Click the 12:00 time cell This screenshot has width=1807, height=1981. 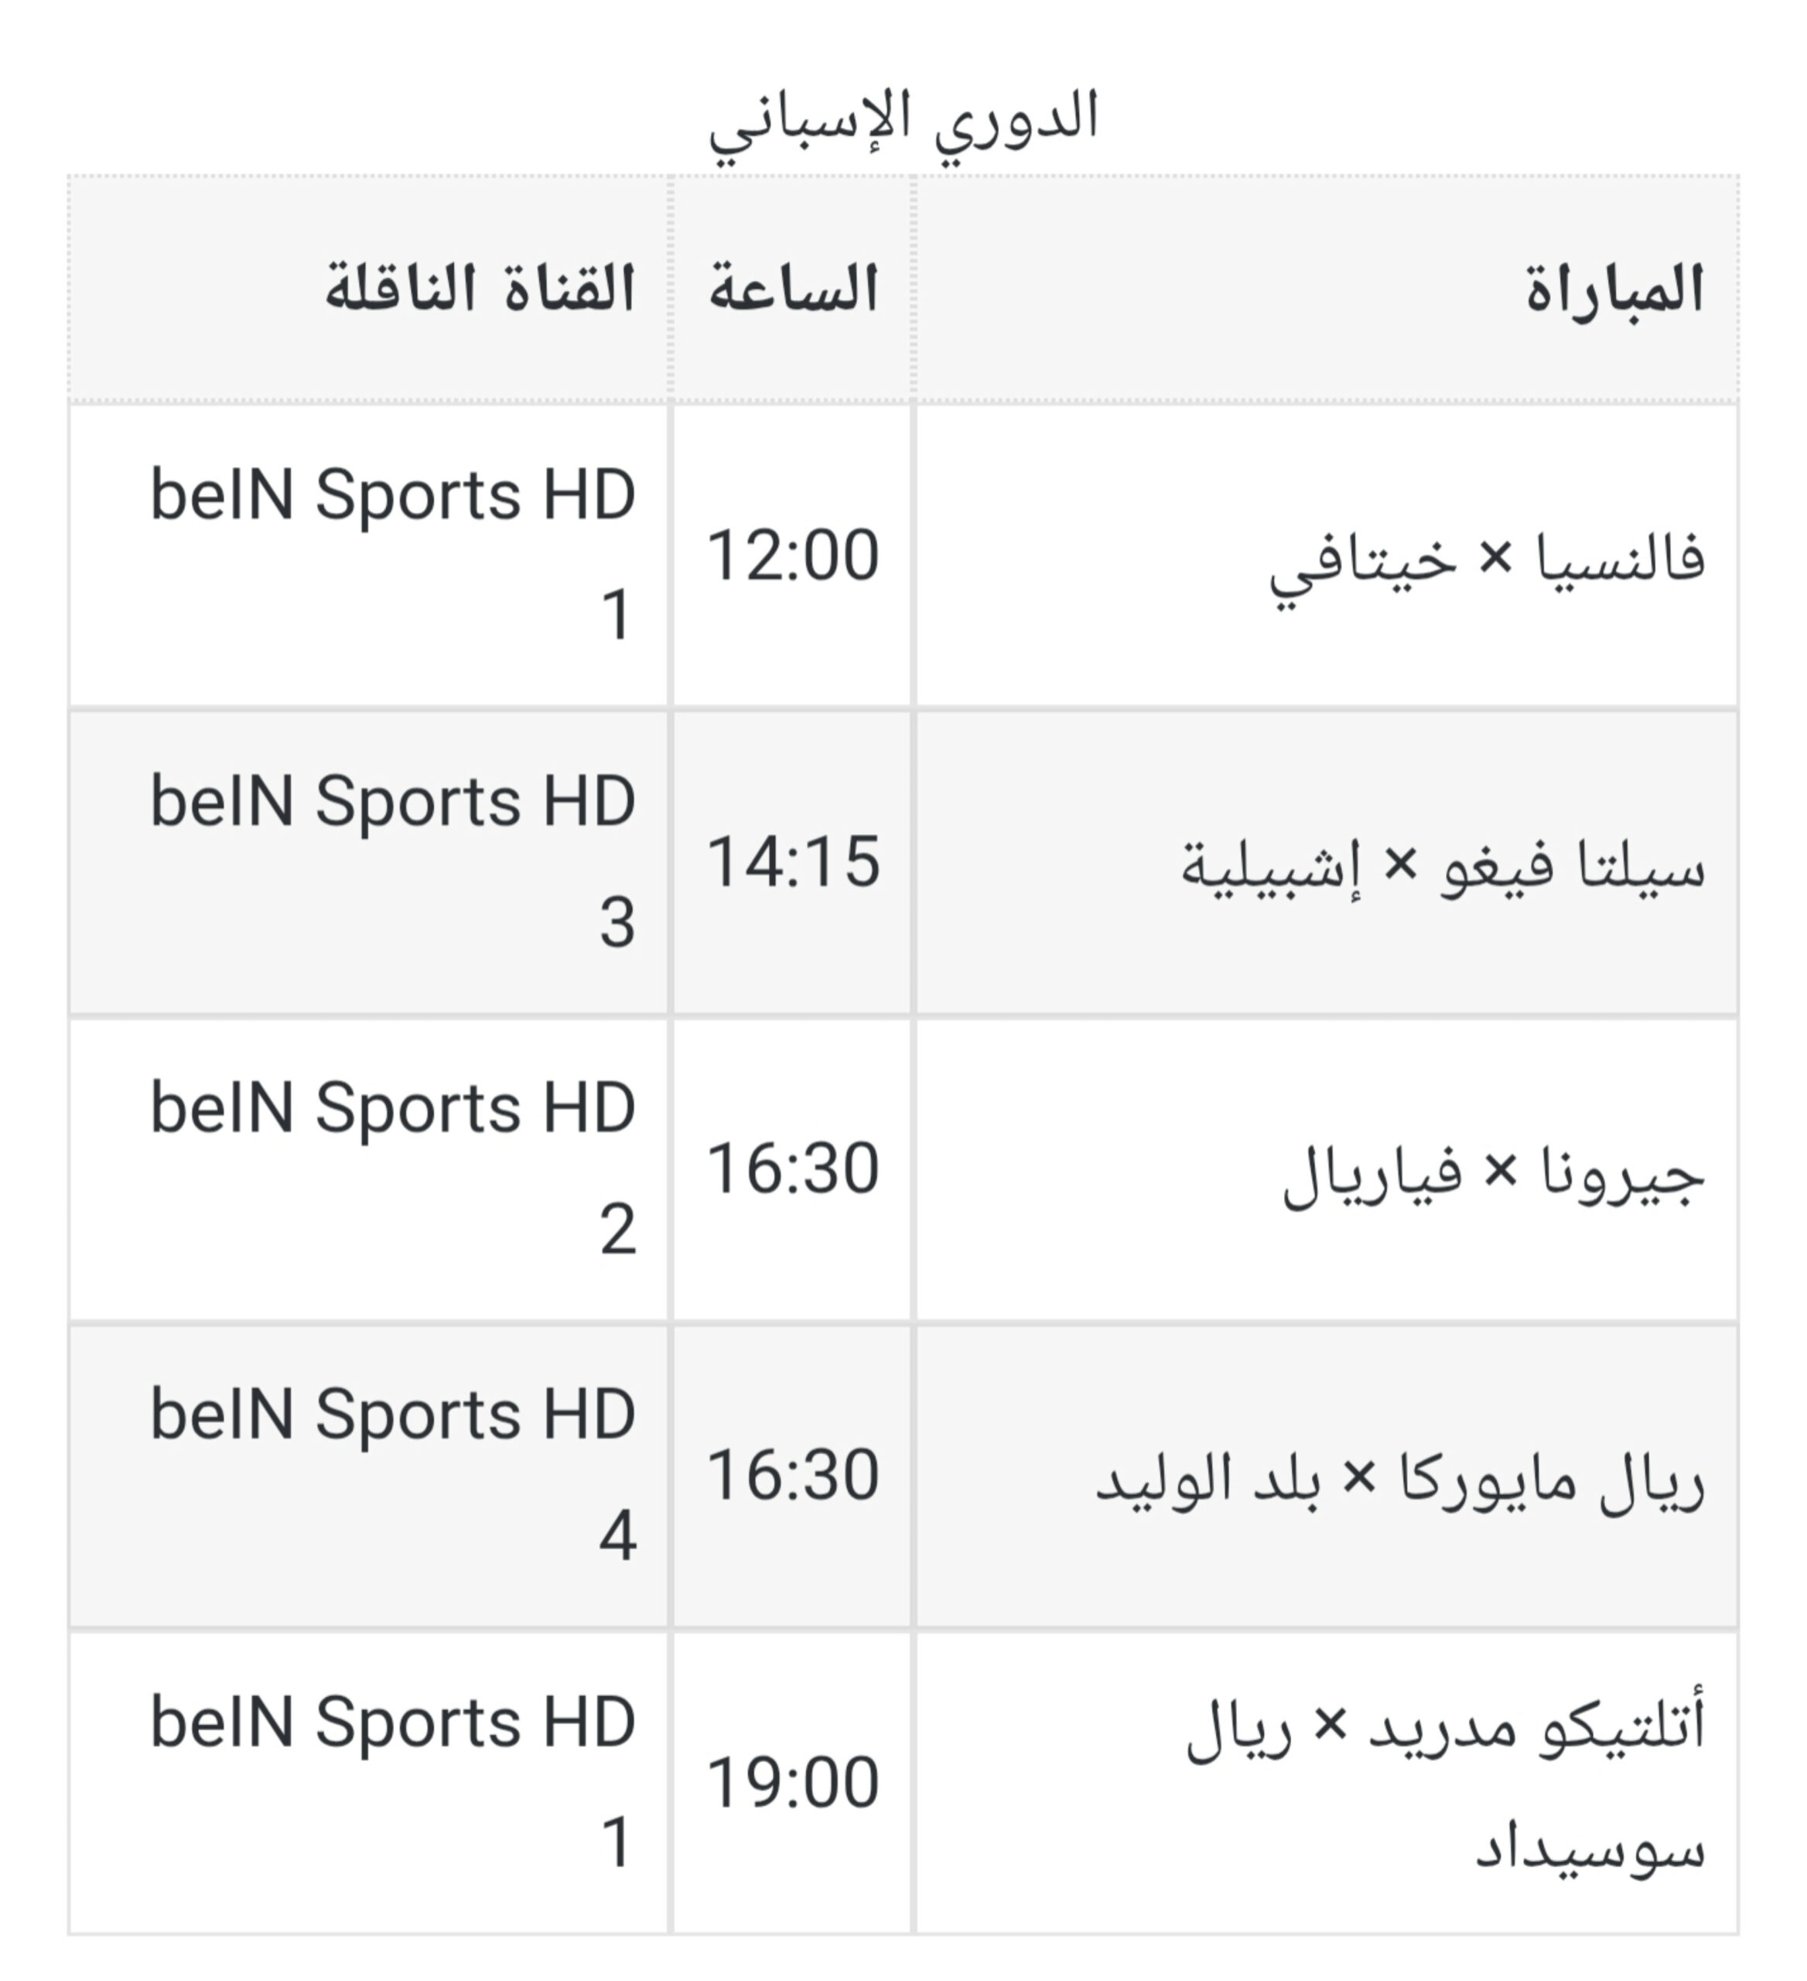793,556
